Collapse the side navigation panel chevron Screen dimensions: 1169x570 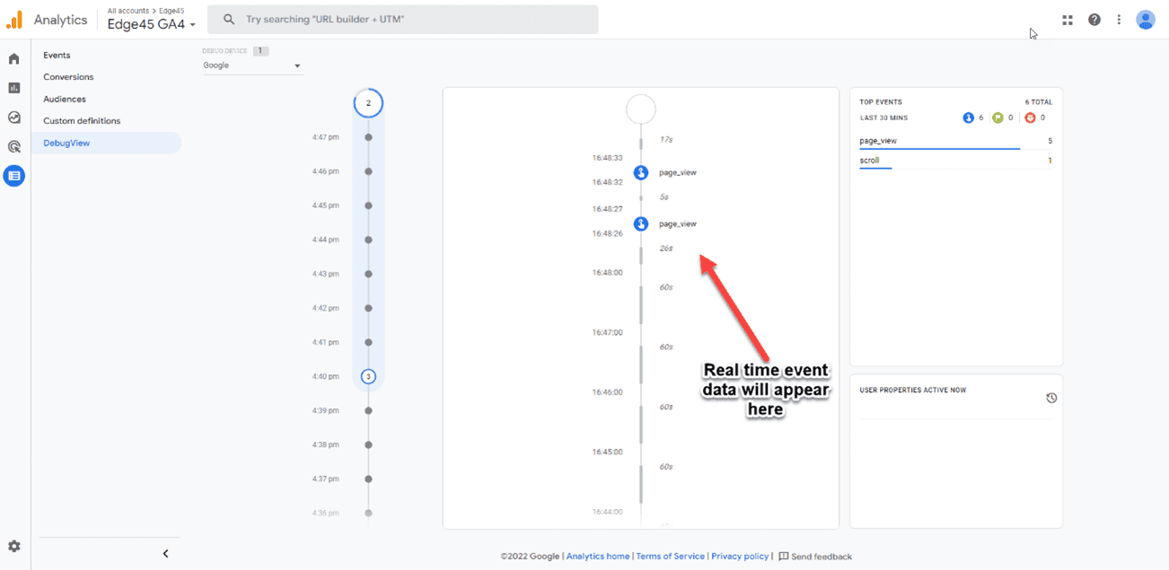click(165, 554)
